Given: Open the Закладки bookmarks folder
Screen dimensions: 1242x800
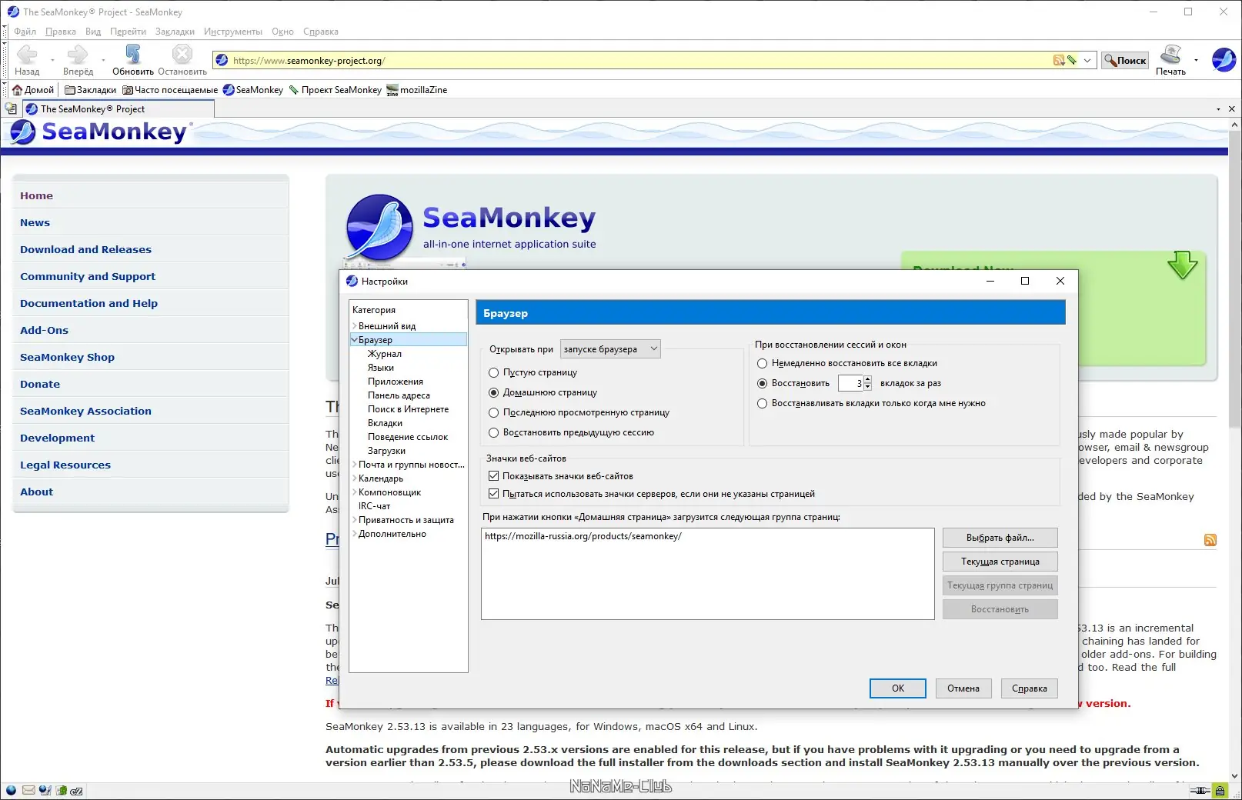Looking at the screenshot, I should coord(90,90).
